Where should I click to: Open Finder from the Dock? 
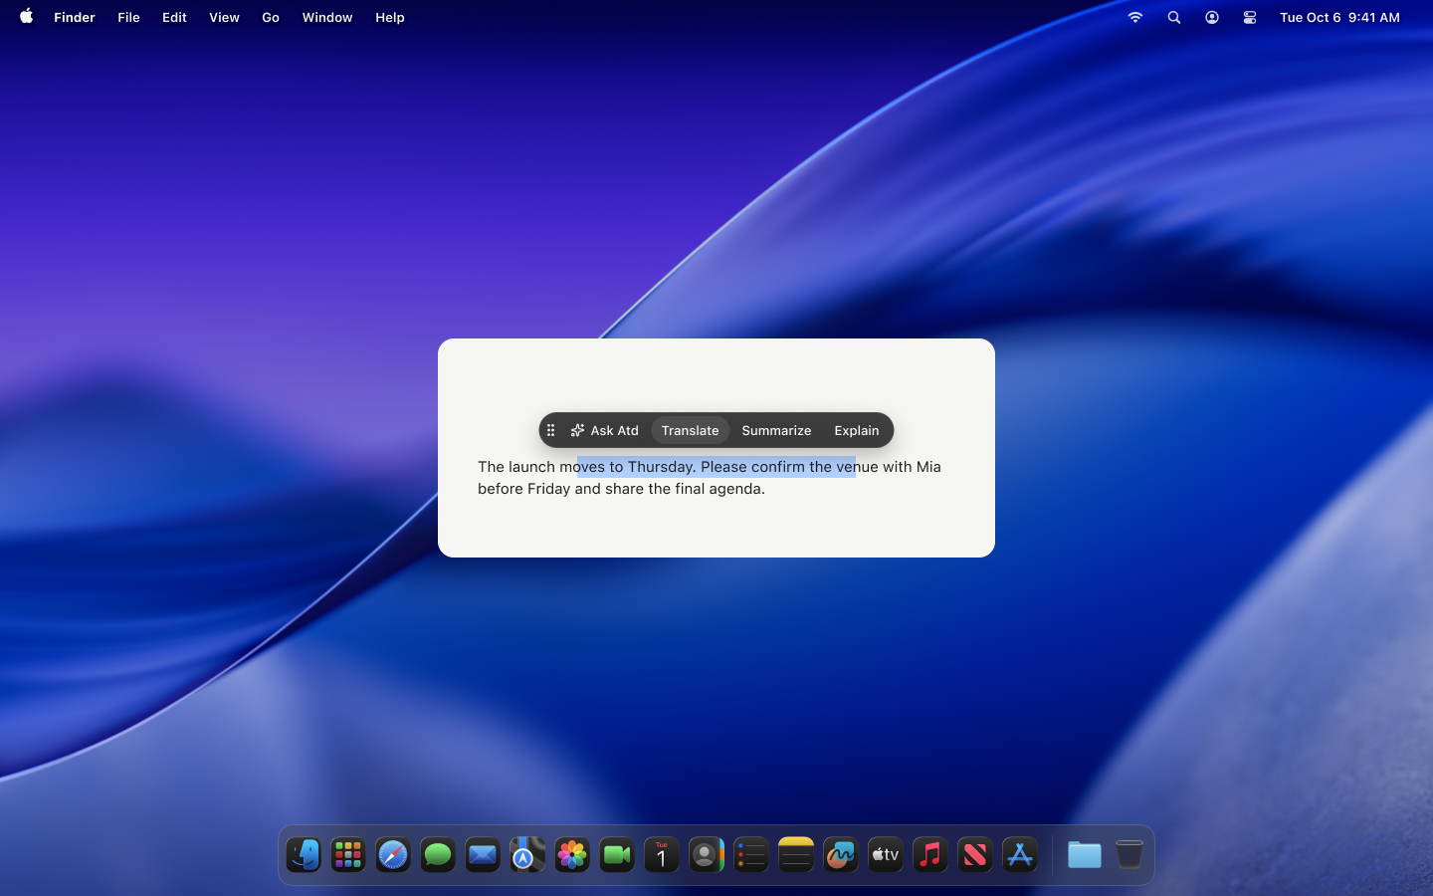[304, 855]
